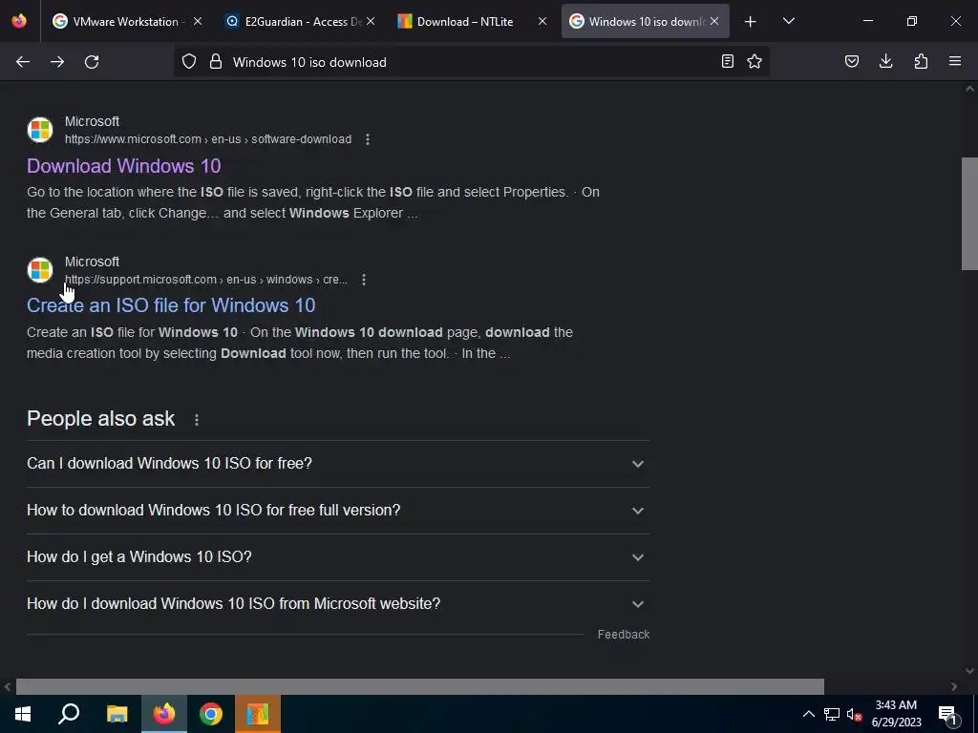
Task: List all tabs dropdown arrow
Action: (x=788, y=21)
